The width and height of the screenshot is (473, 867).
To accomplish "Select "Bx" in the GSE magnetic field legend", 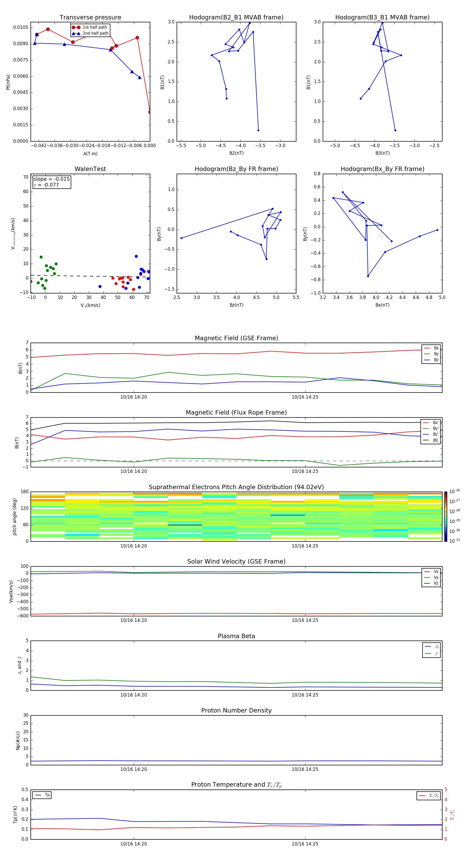I will 431,348.
